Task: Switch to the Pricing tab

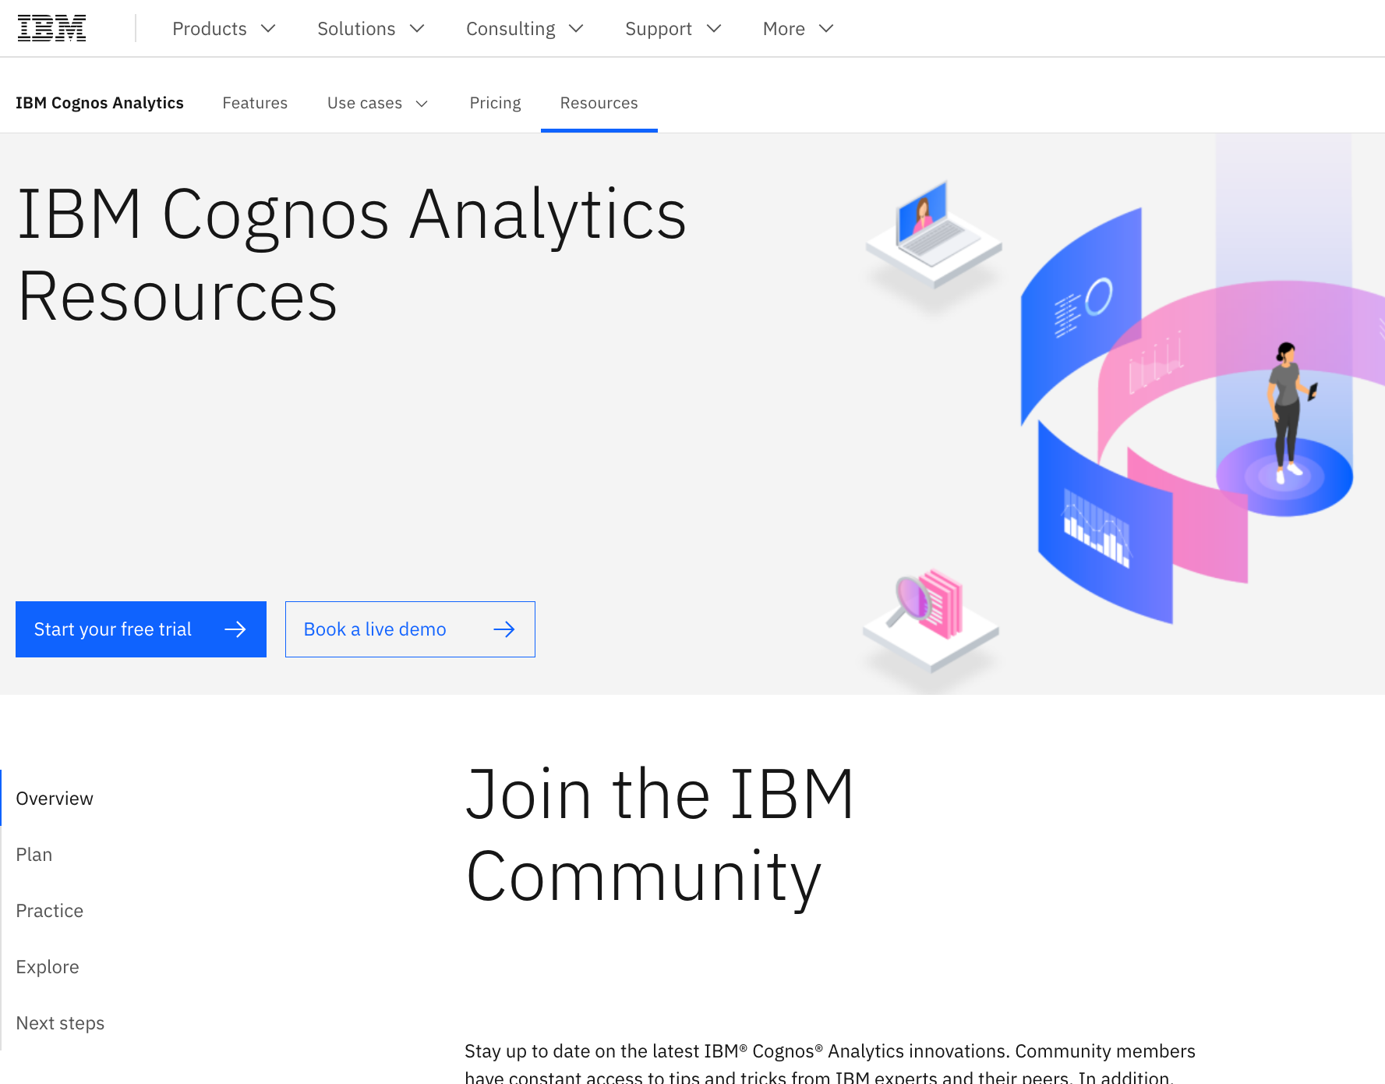Action: 495,103
